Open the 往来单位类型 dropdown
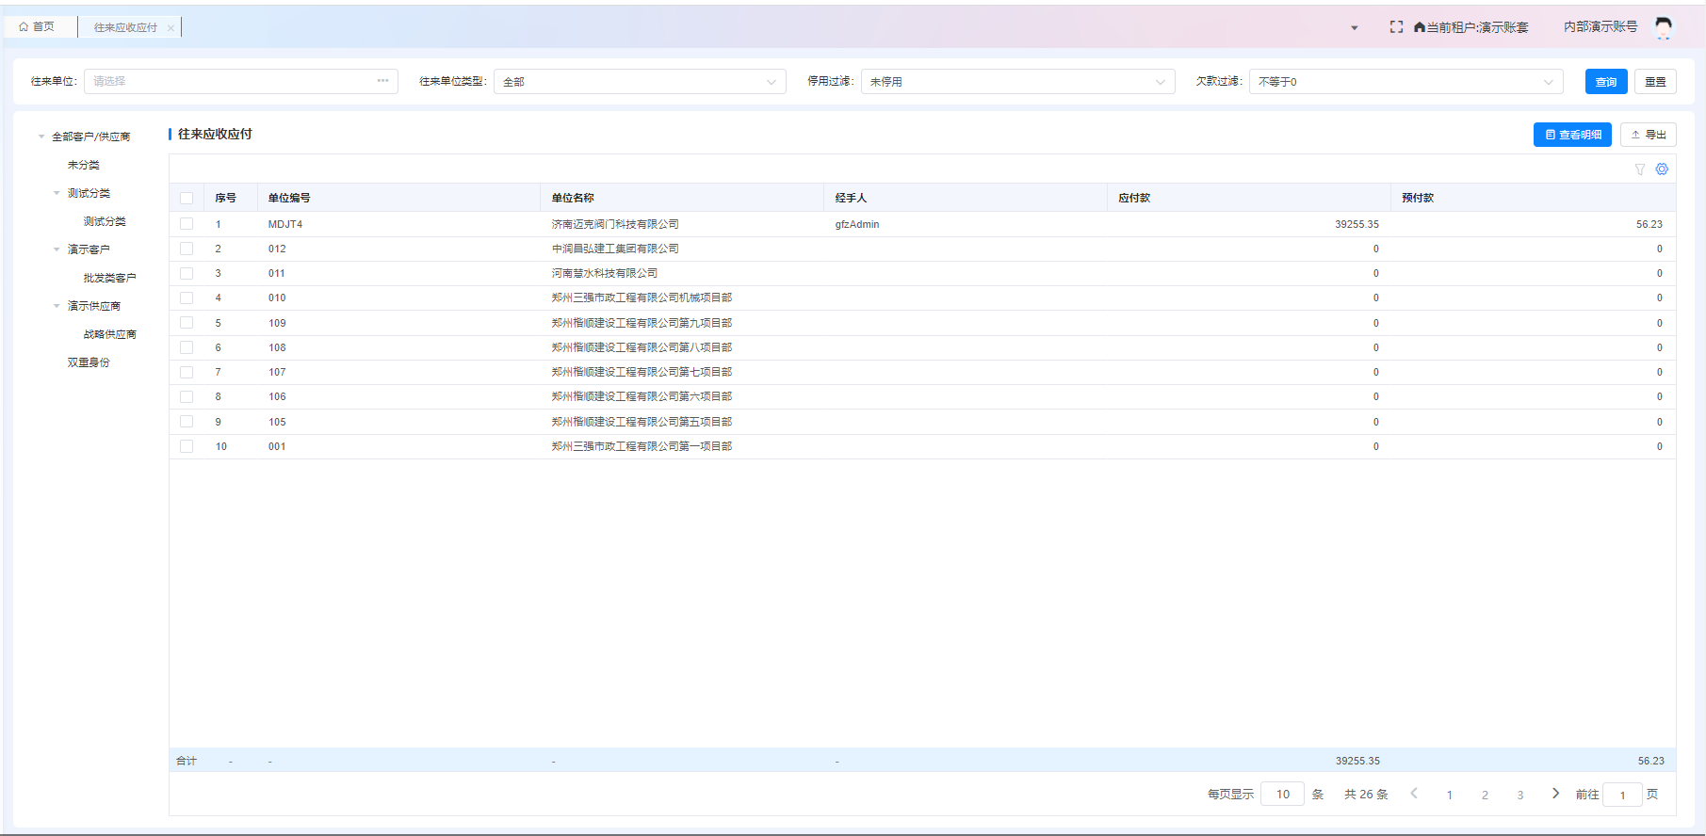This screenshot has height=836, width=1706. click(x=640, y=82)
